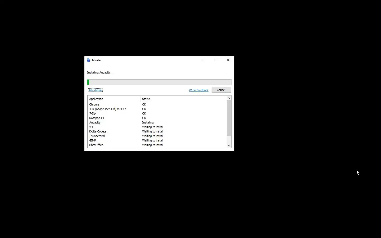Click the Status column header
The image size is (381, 238).
click(183, 99)
